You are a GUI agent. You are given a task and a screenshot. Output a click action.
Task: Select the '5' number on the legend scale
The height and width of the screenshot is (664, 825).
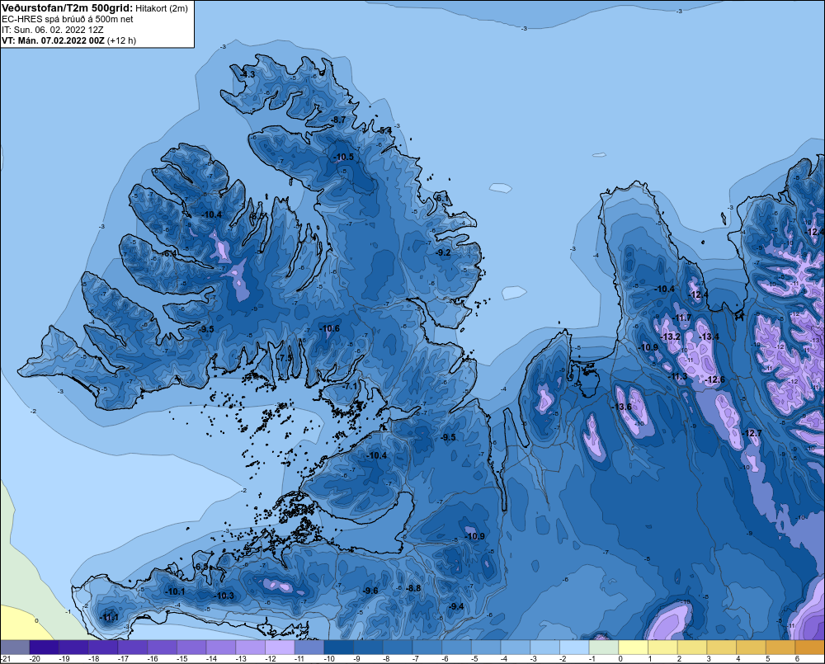coord(767,659)
